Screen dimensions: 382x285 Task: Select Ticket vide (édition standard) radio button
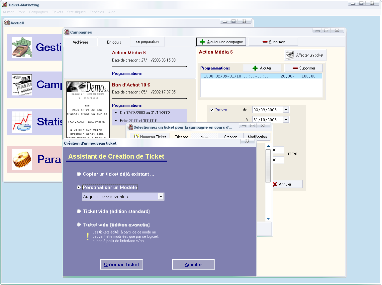[79, 211]
